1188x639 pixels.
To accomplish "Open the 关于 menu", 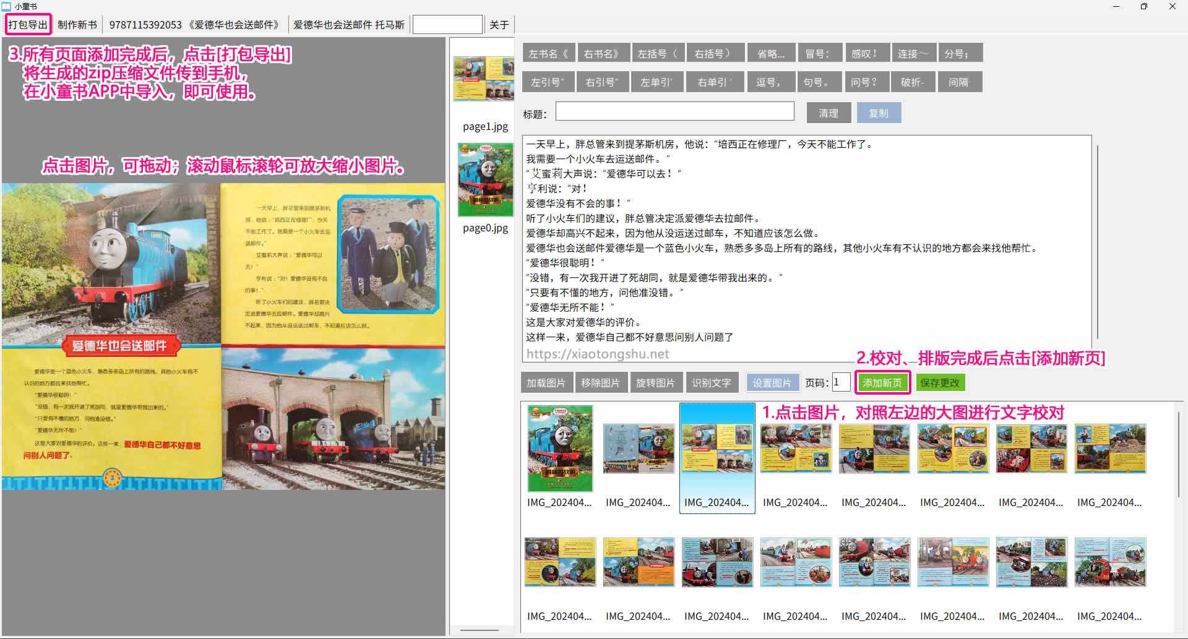I will (x=499, y=25).
